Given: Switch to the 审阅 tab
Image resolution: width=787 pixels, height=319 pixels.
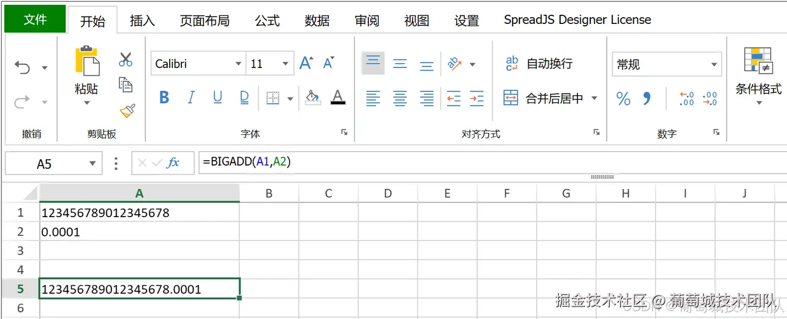Looking at the screenshot, I should (x=367, y=21).
